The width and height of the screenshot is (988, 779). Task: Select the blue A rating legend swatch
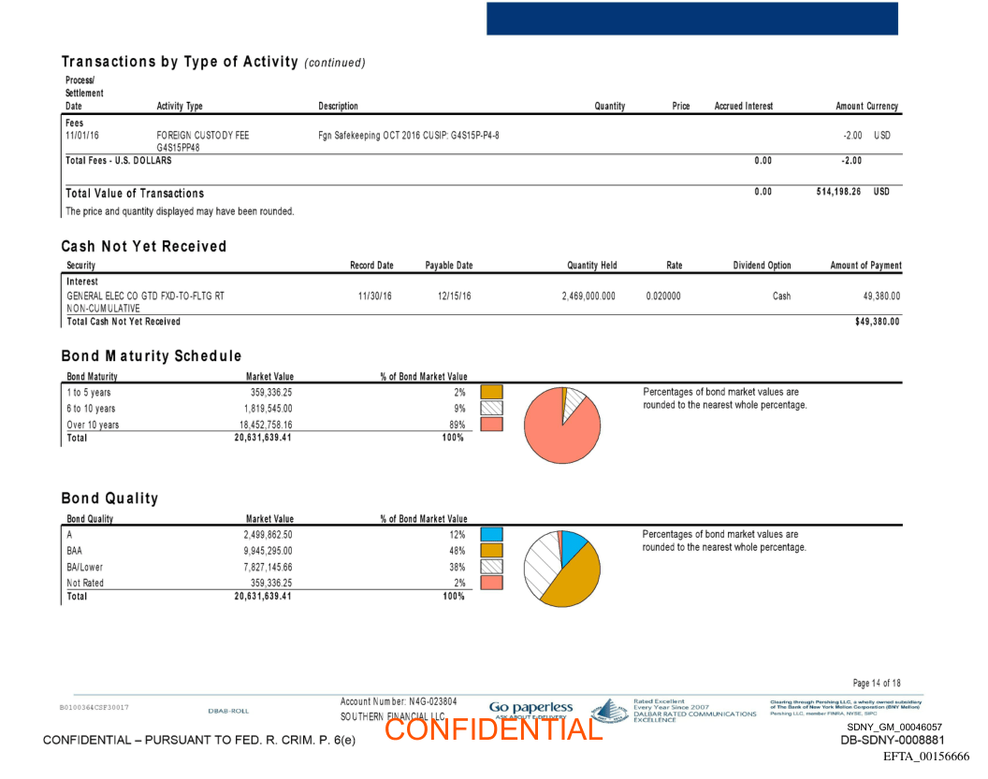click(491, 535)
